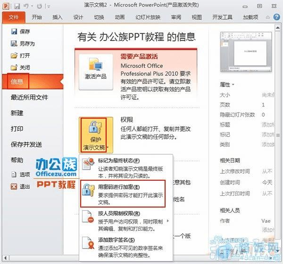283x264 pixels.
Task: Click the vertical scrollbar up arrow
Action: point(278,28)
